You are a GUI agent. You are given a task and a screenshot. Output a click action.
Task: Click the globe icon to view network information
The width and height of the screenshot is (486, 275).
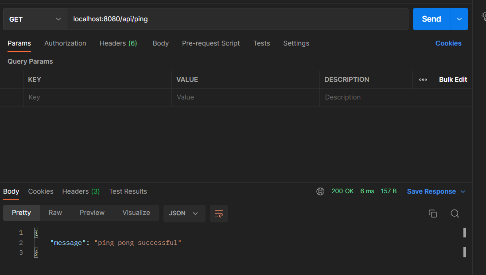pos(320,191)
